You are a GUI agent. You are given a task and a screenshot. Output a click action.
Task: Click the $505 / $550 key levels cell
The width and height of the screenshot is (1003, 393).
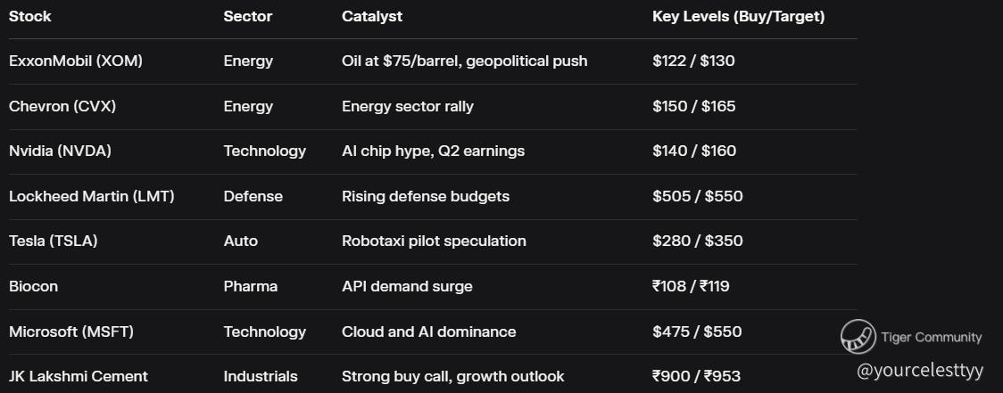(697, 196)
